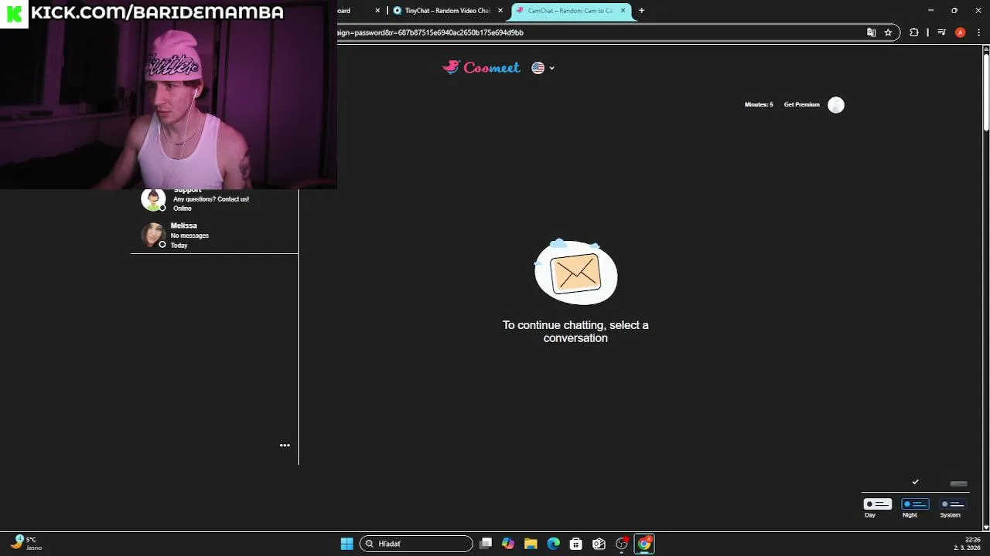Close the TinyChat tab
The image size is (990, 556).
(x=500, y=11)
